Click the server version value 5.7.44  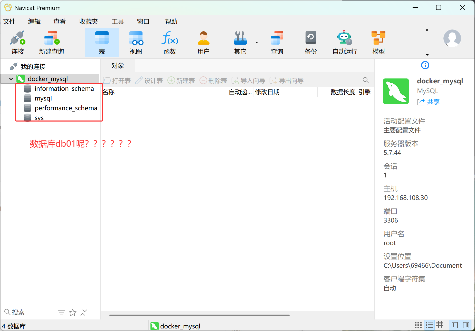pyautogui.click(x=392, y=153)
